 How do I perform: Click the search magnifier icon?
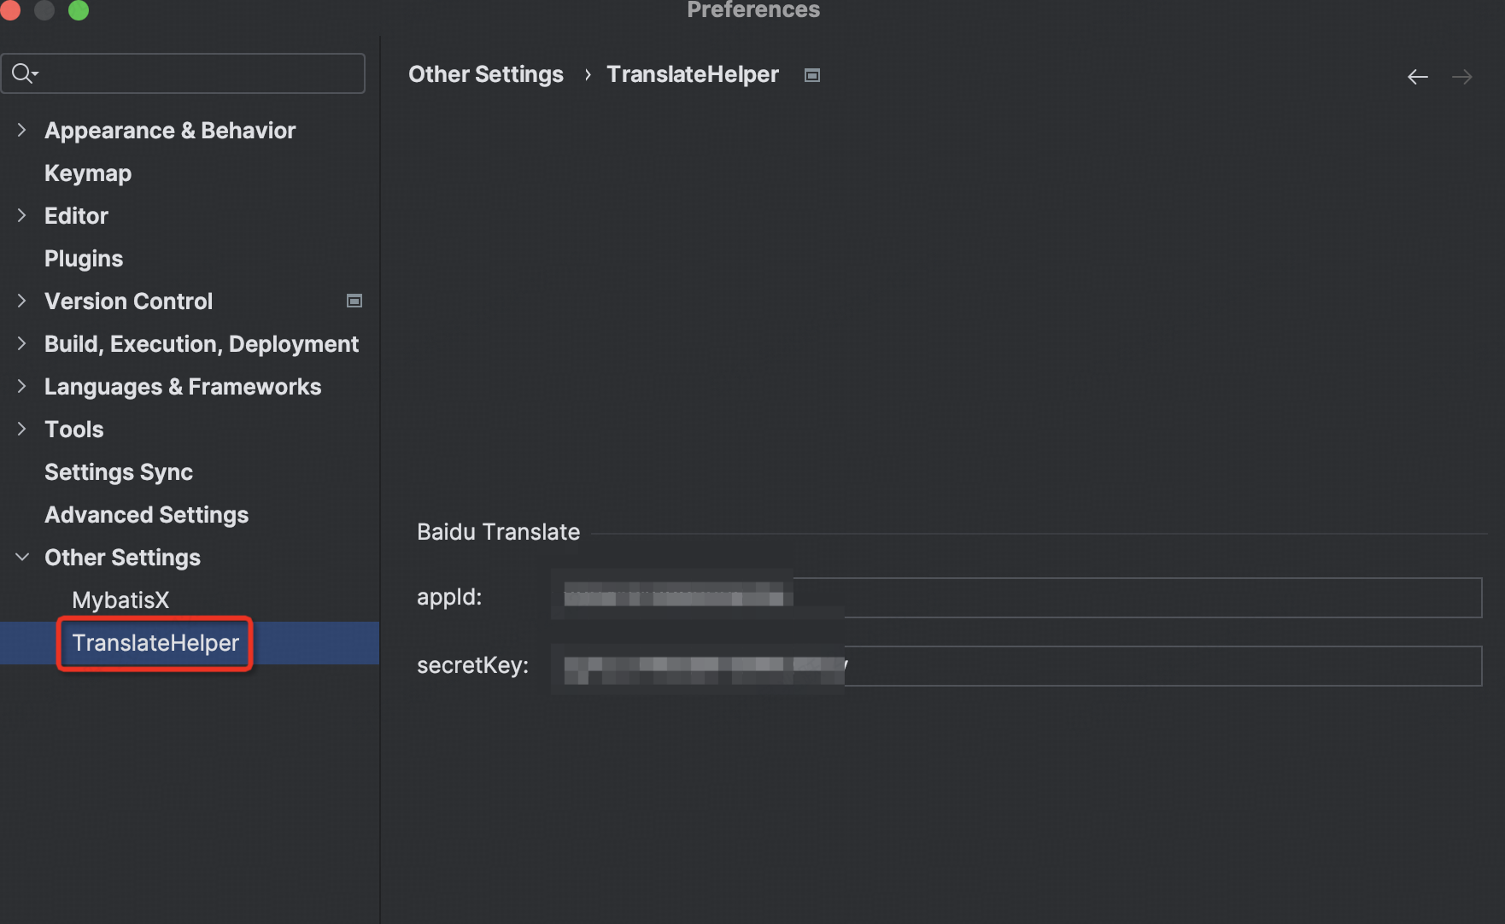click(x=23, y=73)
